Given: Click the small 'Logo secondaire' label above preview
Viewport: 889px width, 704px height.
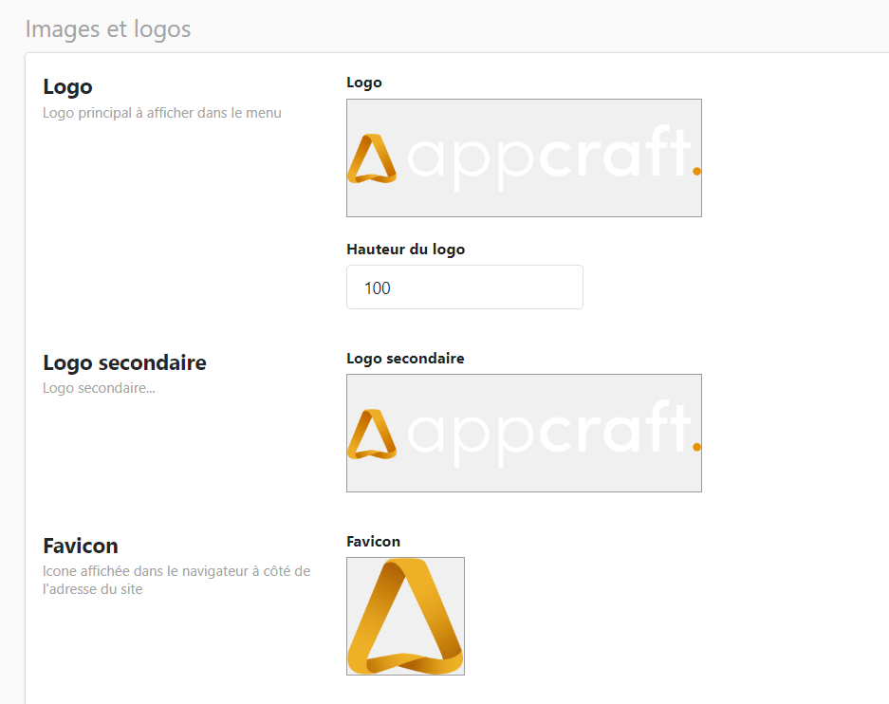Looking at the screenshot, I should pos(405,359).
